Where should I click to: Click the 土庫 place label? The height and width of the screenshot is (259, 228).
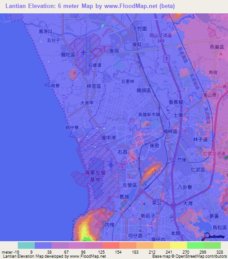tap(178, 115)
